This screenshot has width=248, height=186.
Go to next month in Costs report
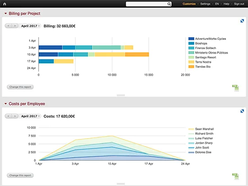(15, 116)
